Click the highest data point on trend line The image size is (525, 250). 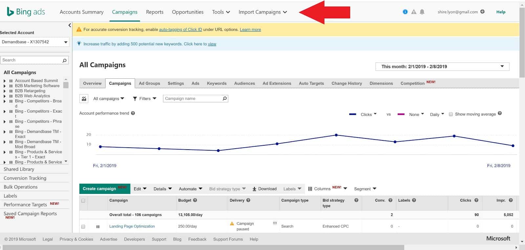tap(336, 135)
